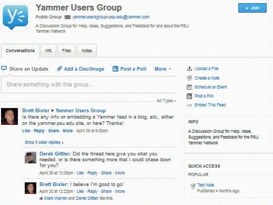This screenshot has width=273, height=205.
Task: Click the 'Yammer Users Group' page title
Action: coord(79,8)
